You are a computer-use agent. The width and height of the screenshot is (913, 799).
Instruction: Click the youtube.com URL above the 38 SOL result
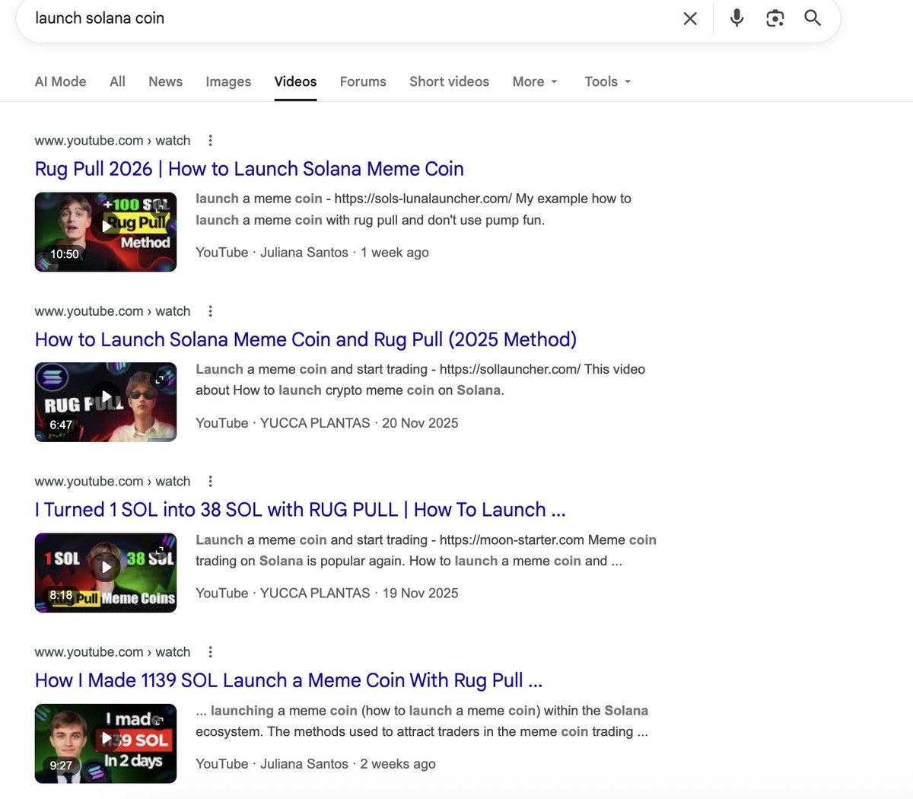coord(113,481)
